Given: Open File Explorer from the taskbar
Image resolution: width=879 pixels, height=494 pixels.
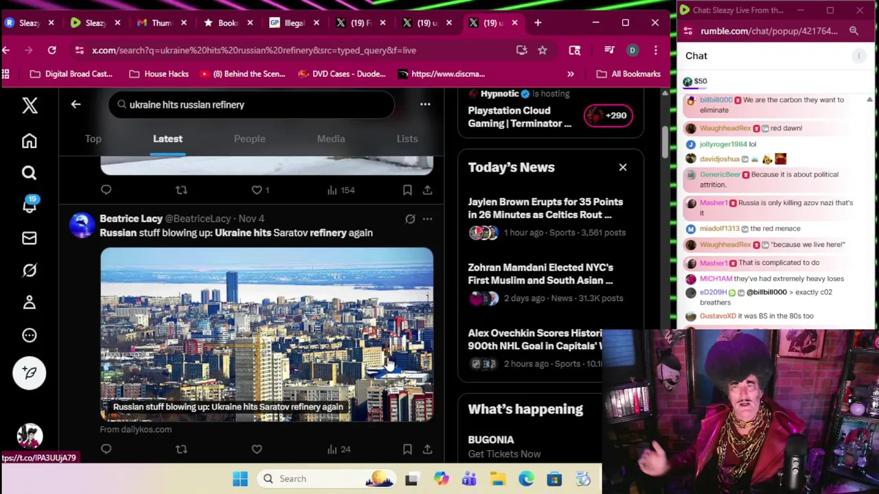Looking at the screenshot, I should tap(498, 479).
